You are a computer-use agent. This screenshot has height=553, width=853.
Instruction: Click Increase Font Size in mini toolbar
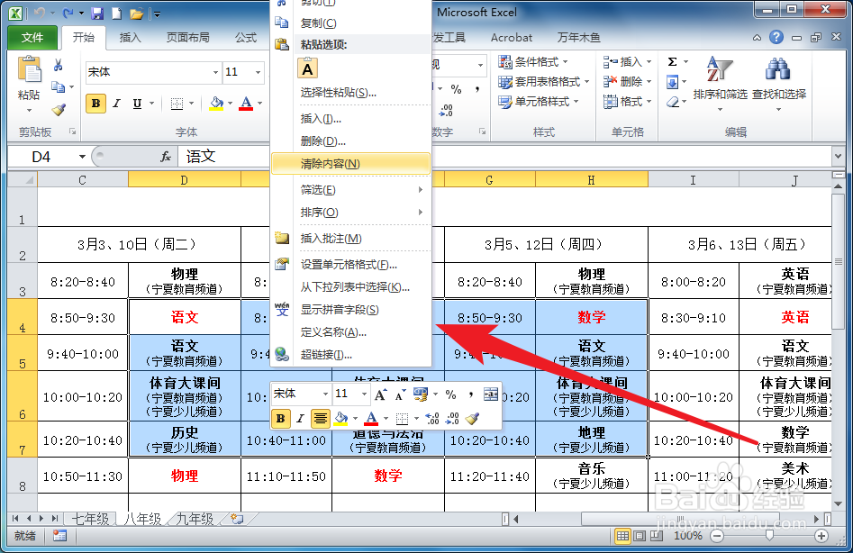pyautogui.click(x=380, y=394)
